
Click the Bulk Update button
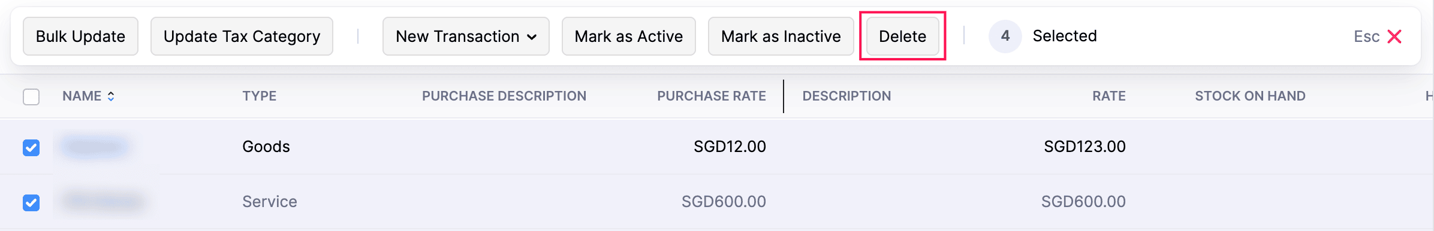[x=80, y=37]
